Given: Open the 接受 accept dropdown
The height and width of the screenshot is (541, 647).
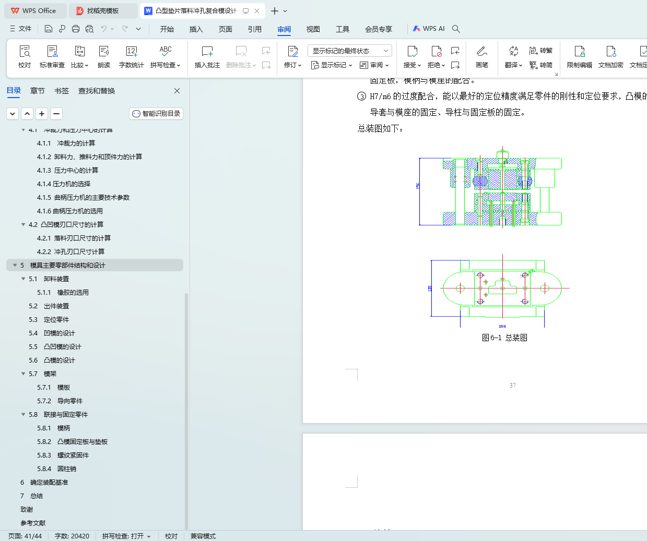Looking at the screenshot, I should click(413, 65).
